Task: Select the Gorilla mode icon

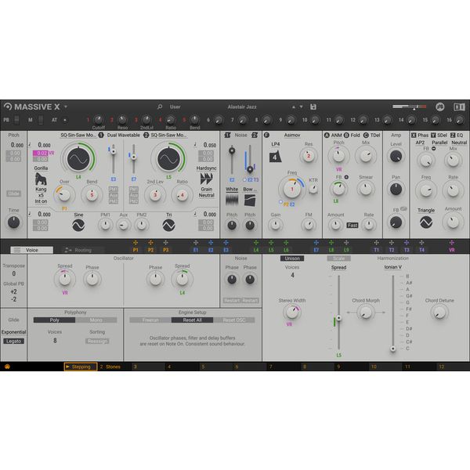Action: [41, 179]
